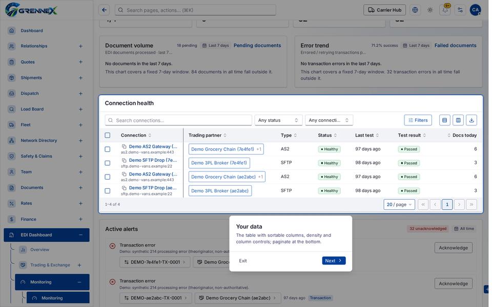Screen dimensions: 492x307
Task: Open the 20 / page size dropdown
Action: (399, 205)
